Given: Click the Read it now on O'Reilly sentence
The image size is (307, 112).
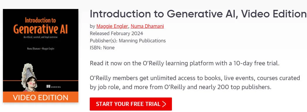Looking at the screenshot, I should (x=184, y=63).
